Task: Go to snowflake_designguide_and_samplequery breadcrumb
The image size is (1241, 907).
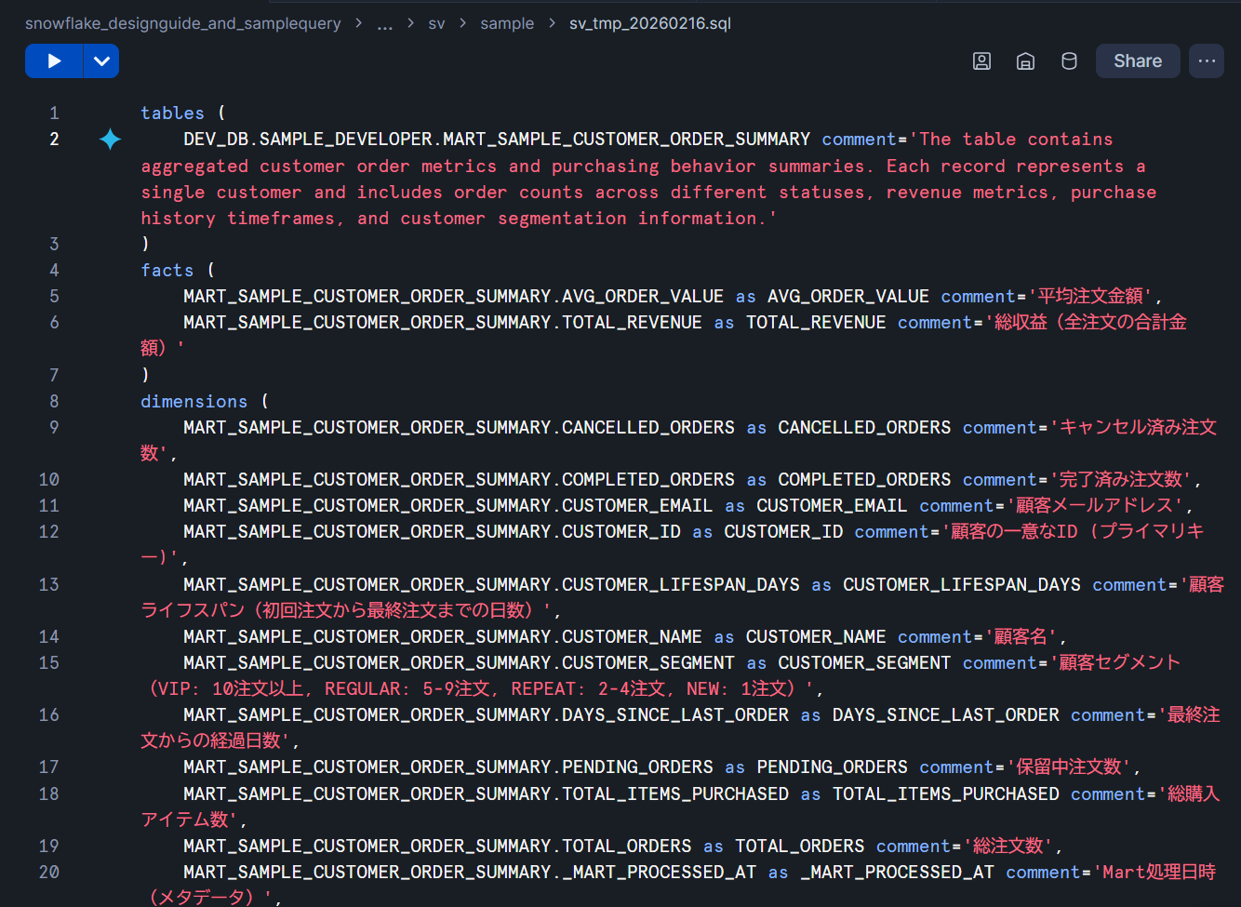Action: 182,23
